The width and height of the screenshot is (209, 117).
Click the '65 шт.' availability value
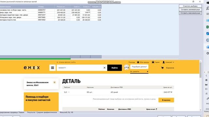click(89, 92)
